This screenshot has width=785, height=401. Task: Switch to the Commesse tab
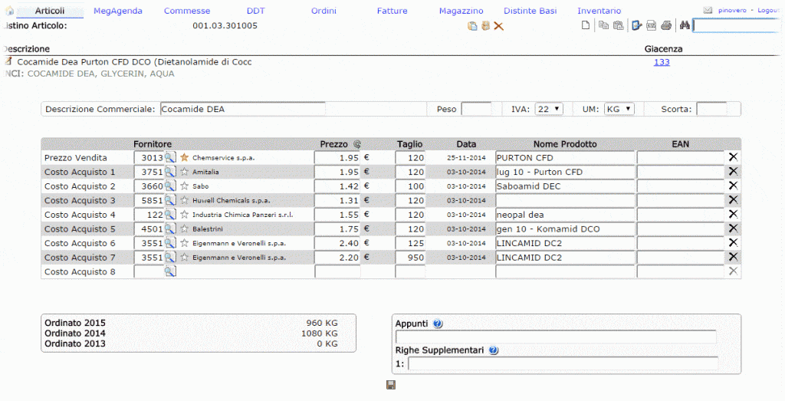click(187, 11)
